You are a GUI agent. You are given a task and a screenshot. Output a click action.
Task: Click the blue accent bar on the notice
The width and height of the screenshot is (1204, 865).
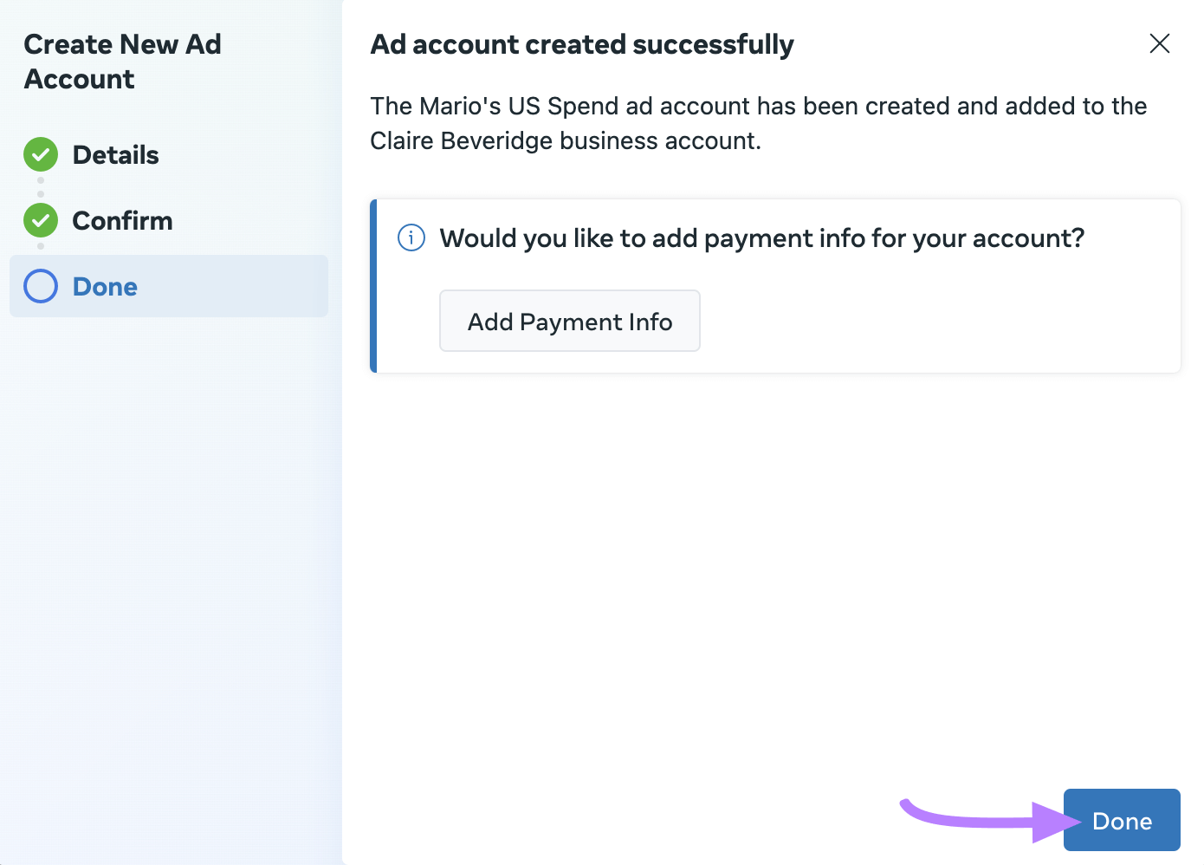[372, 286]
